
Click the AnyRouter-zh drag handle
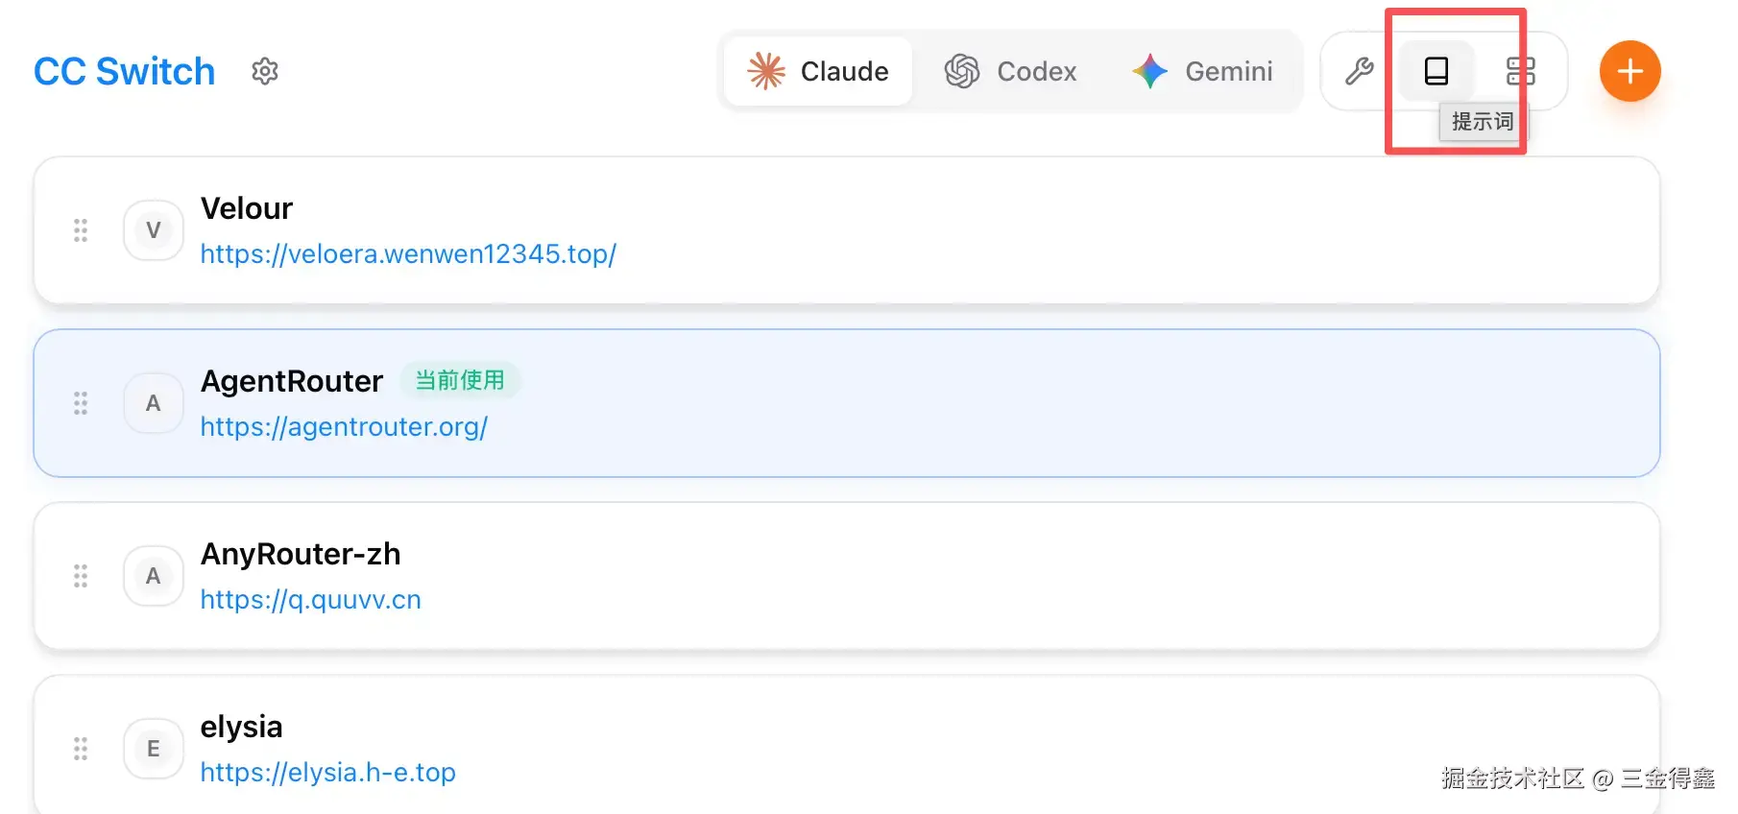coord(81,576)
